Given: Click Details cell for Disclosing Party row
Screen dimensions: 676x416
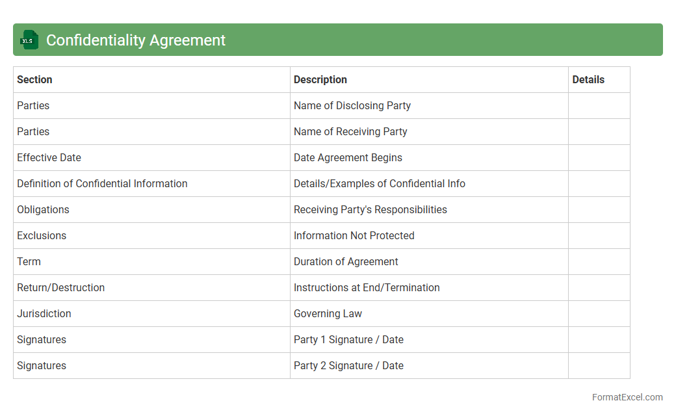Looking at the screenshot, I should tap(599, 106).
